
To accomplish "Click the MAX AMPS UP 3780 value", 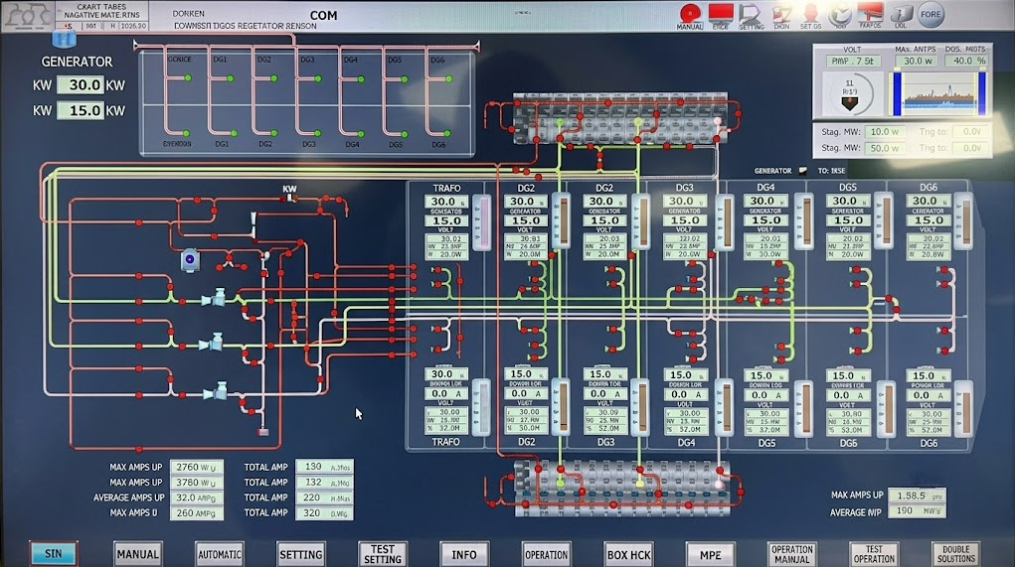I will pyautogui.click(x=196, y=483).
